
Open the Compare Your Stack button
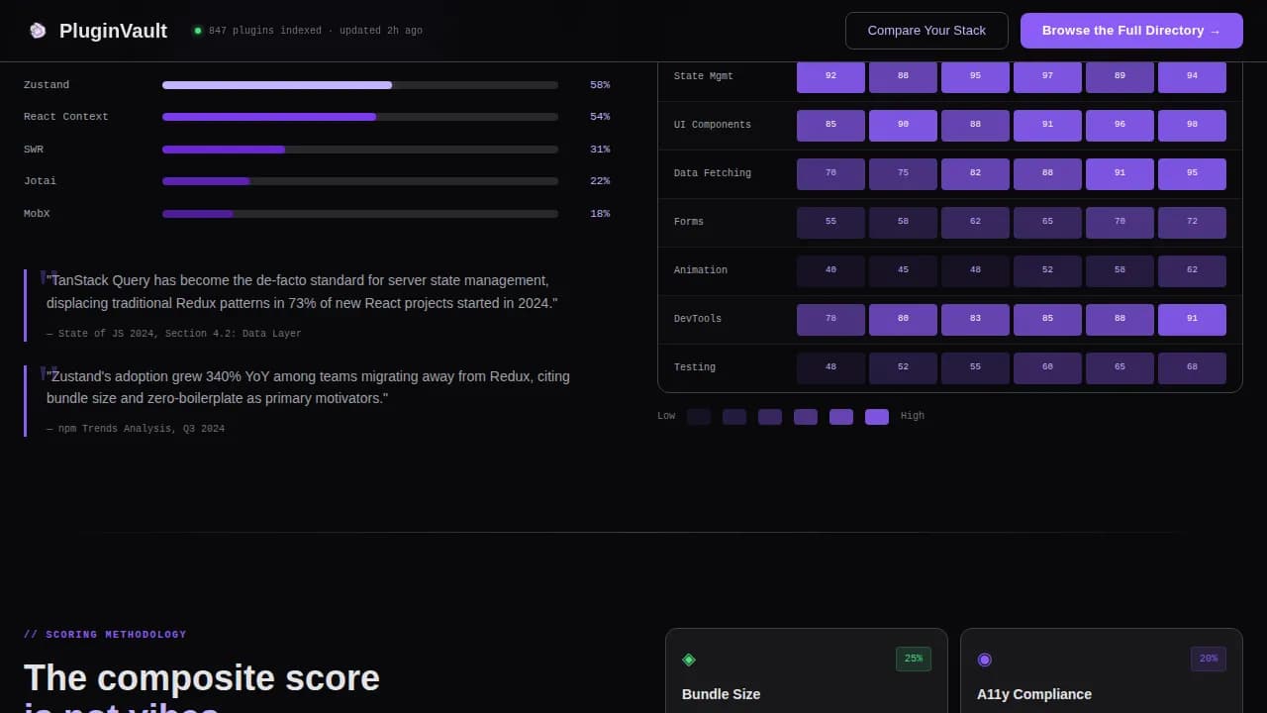point(926,31)
